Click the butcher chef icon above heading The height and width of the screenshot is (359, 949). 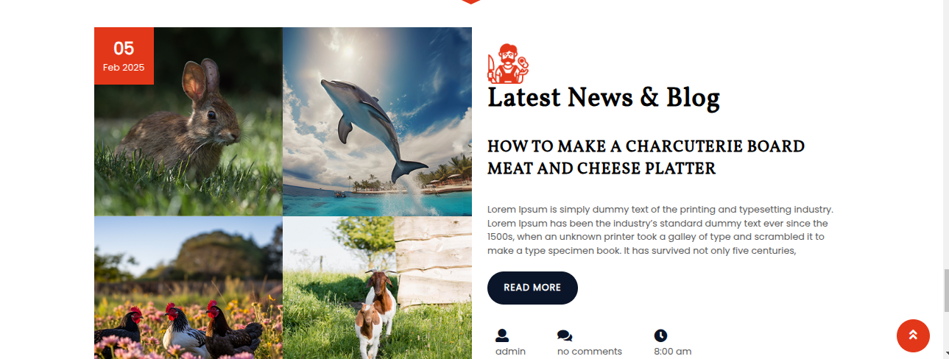(509, 63)
